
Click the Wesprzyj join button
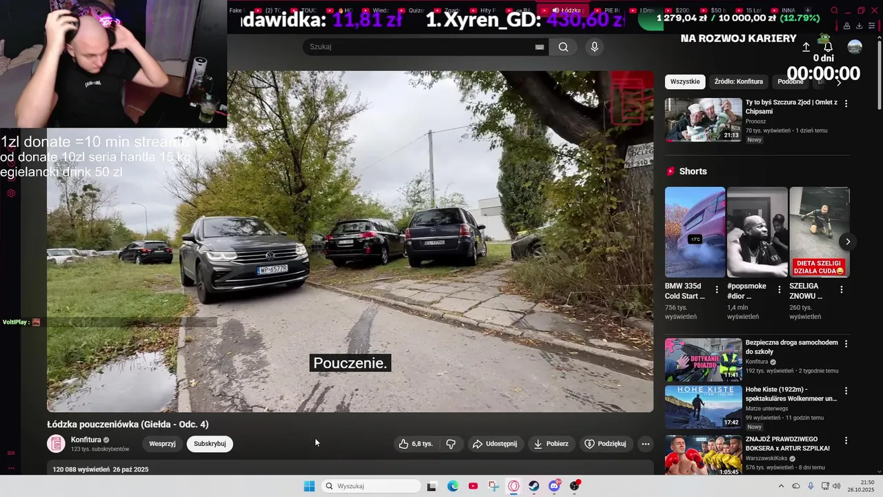click(x=162, y=444)
